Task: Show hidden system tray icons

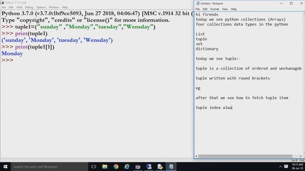Action: coord(281,167)
